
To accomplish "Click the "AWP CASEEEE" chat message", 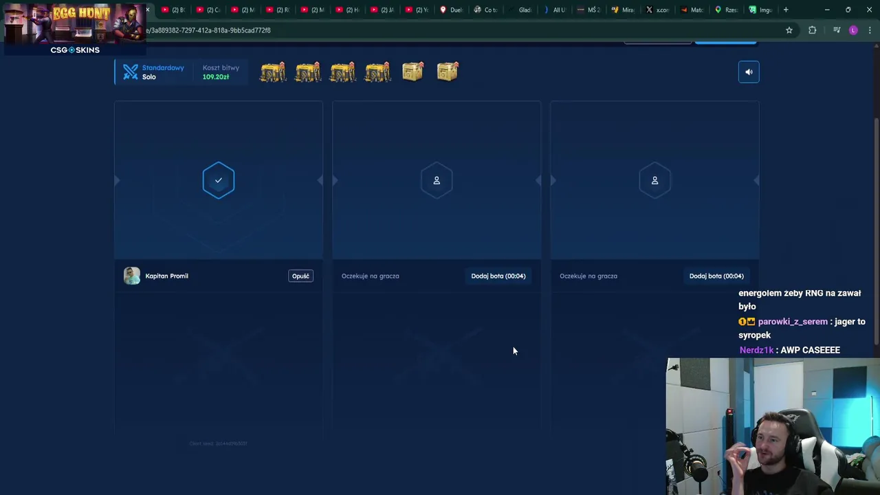I will coord(810,350).
